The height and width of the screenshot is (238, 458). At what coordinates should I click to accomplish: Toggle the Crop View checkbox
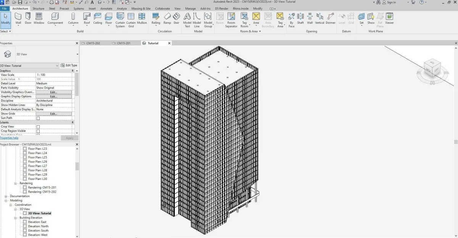tap(38, 127)
